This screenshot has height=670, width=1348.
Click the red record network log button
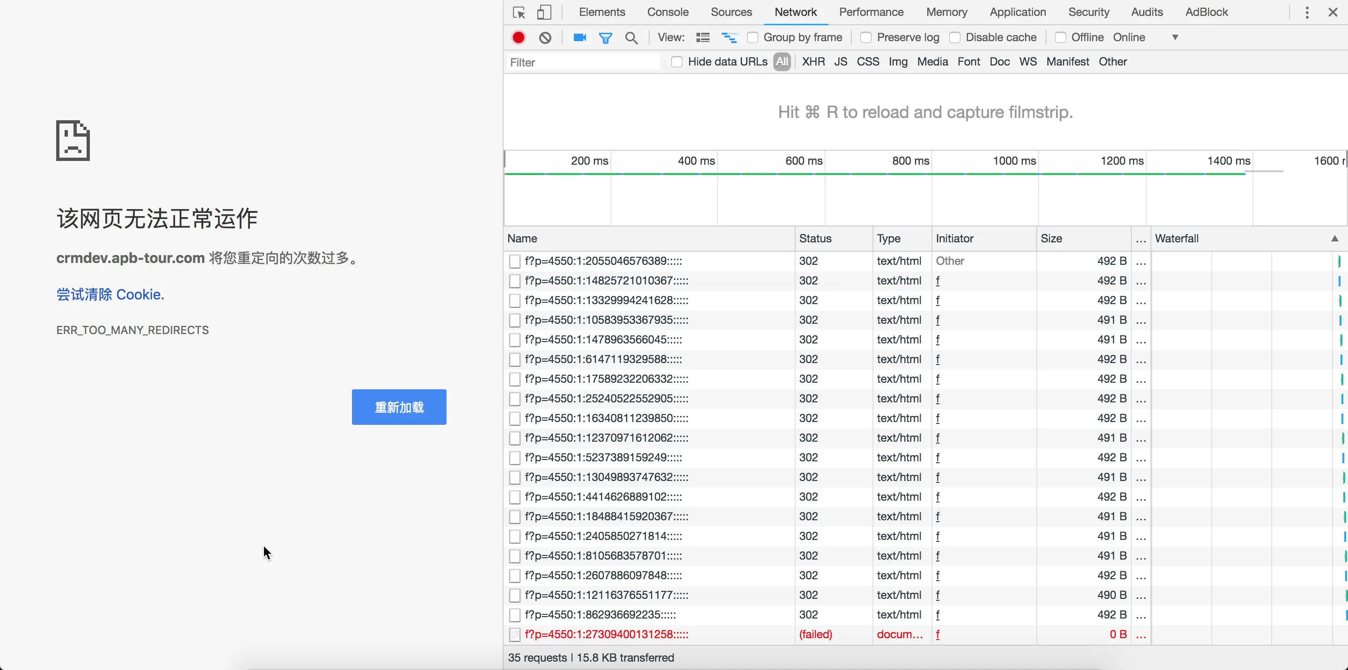click(x=518, y=37)
